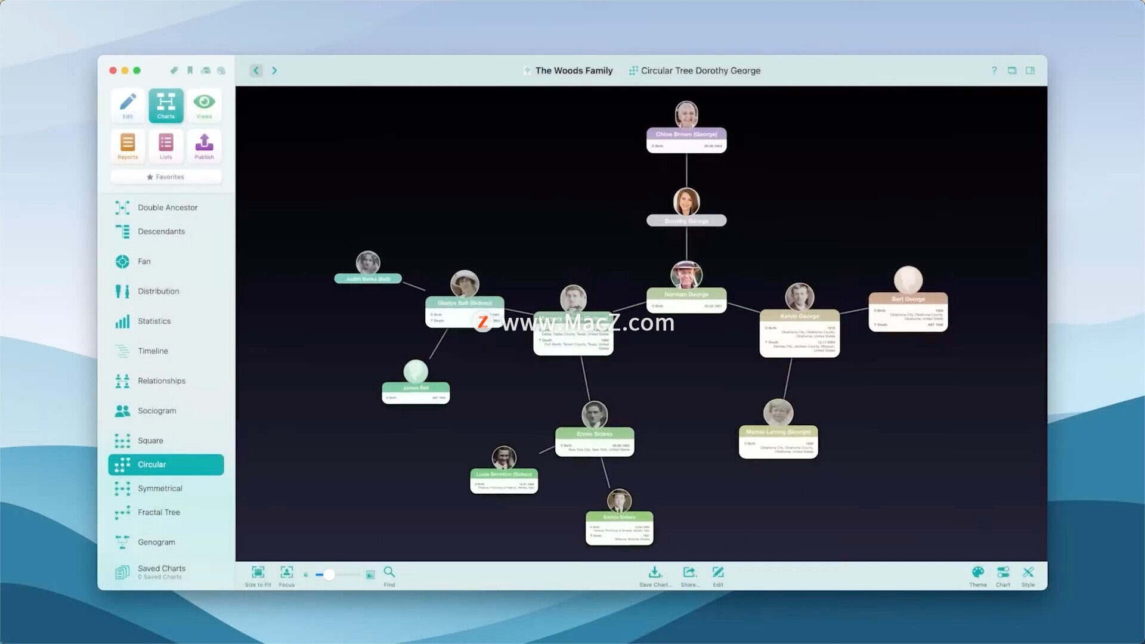Toggle the right sidebar panel icon
This screenshot has width=1145, height=644.
pyautogui.click(x=1030, y=70)
